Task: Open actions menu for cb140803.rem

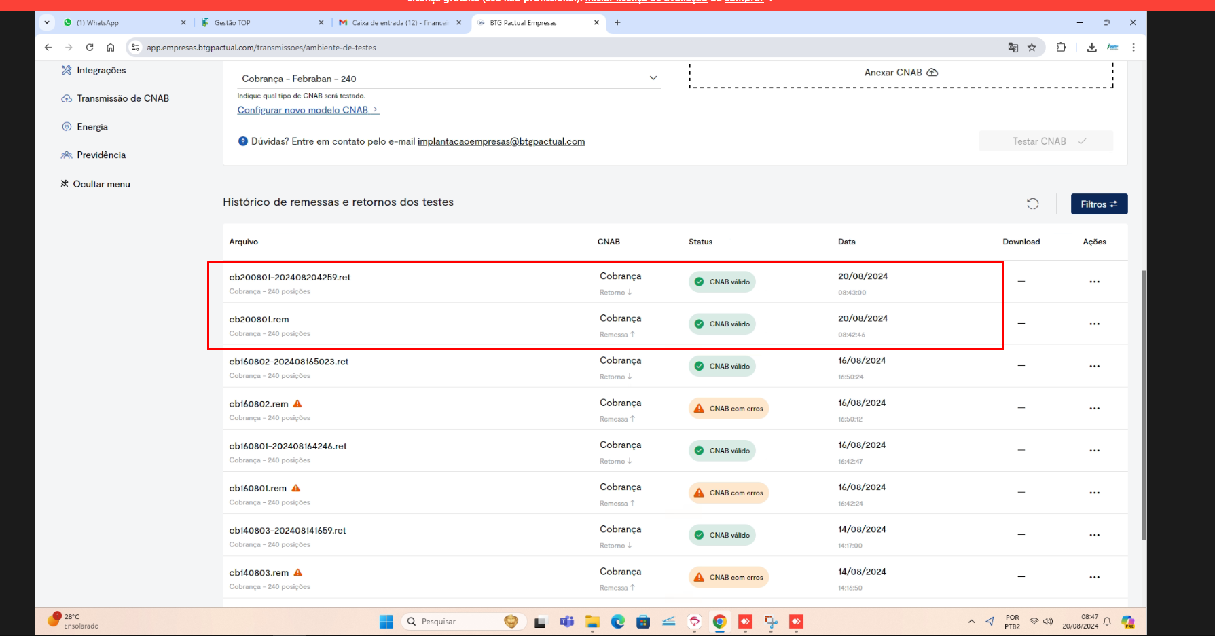Action: 1094,577
